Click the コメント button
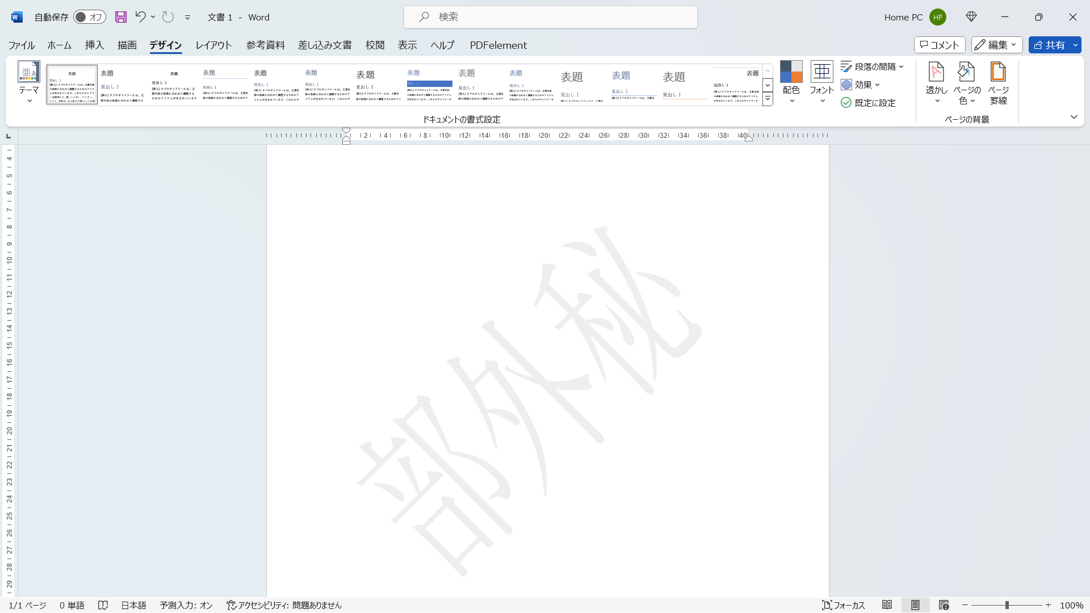The height and width of the screenshot is (613, 1090). pyautogui.click(x=940, y=45)
